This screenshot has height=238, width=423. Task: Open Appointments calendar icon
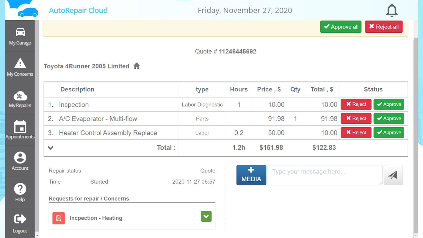point(20,127)
